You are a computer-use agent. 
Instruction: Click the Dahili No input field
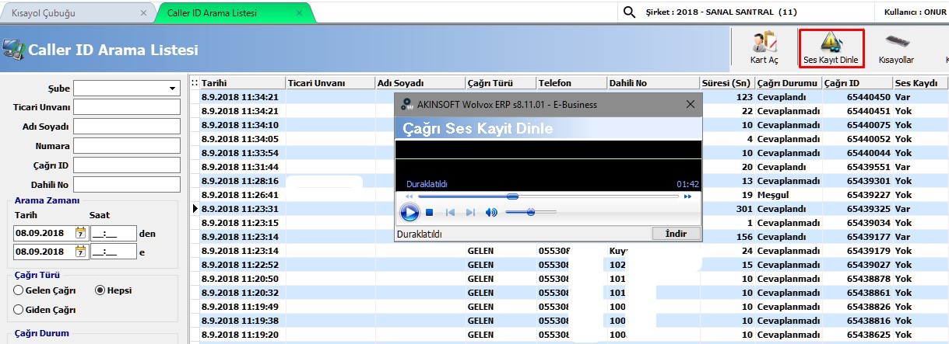coord(126,185)
